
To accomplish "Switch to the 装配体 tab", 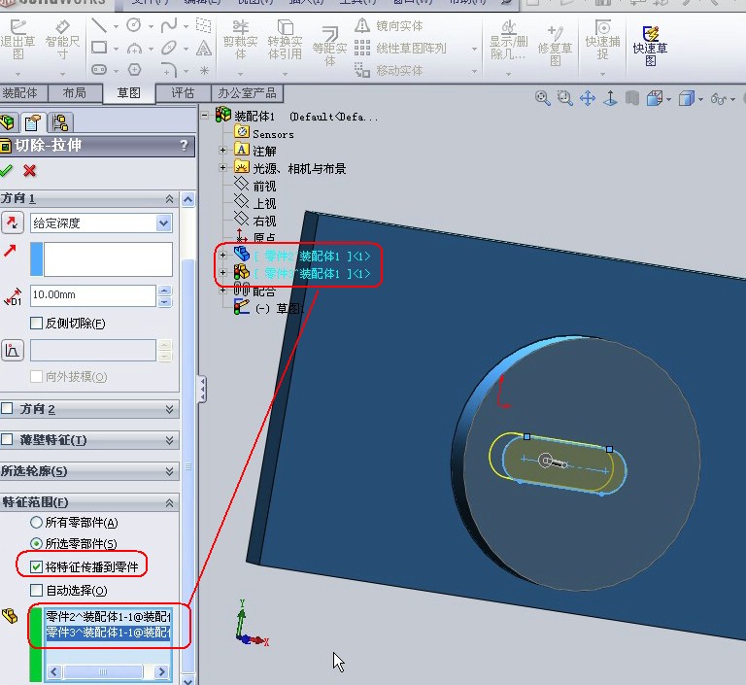I will [23, 93].
